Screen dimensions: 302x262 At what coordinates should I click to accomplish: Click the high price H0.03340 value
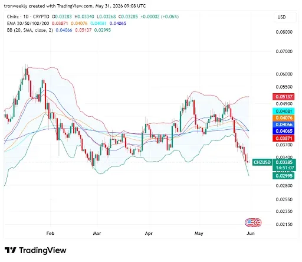click(84, 17)
